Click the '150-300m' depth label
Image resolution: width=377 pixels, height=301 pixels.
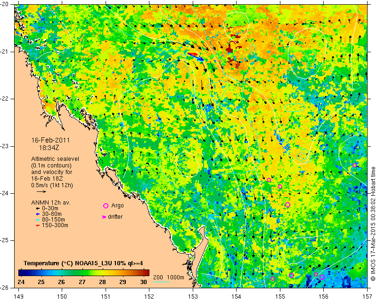[x=55, y=225]
